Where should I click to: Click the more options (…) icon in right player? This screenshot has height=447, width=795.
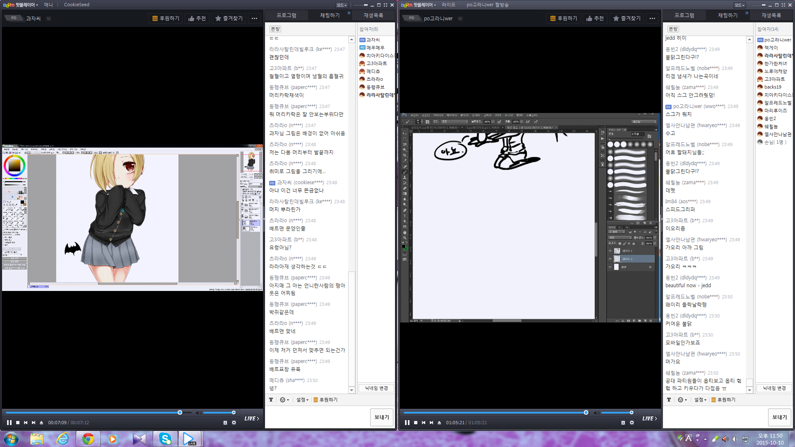click(x=652, y=18)
